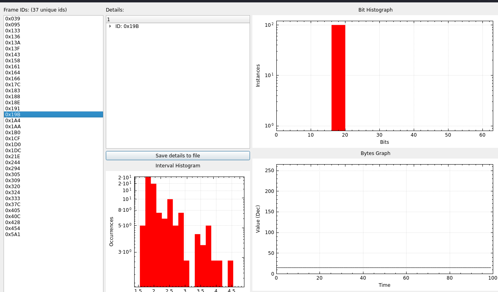Select frame ID 0x40C
The height and width of the screenshot is (292, 498).
click(x=13, y=217)
